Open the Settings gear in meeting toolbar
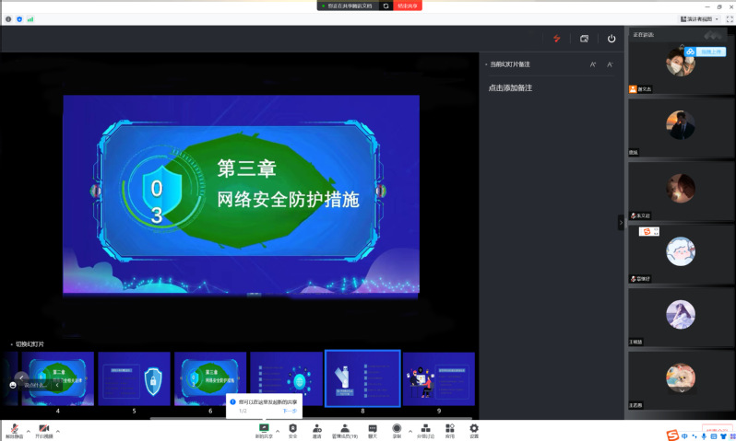 tap(474, 429)
